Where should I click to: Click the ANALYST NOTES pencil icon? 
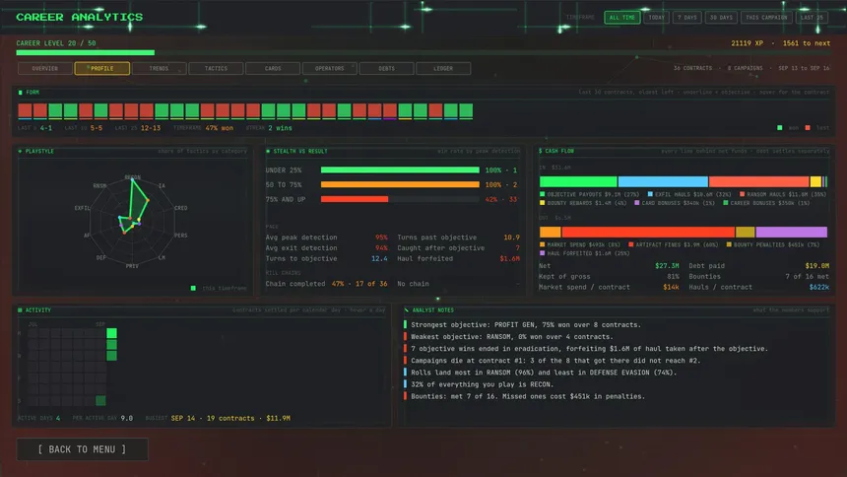(406, 310)
